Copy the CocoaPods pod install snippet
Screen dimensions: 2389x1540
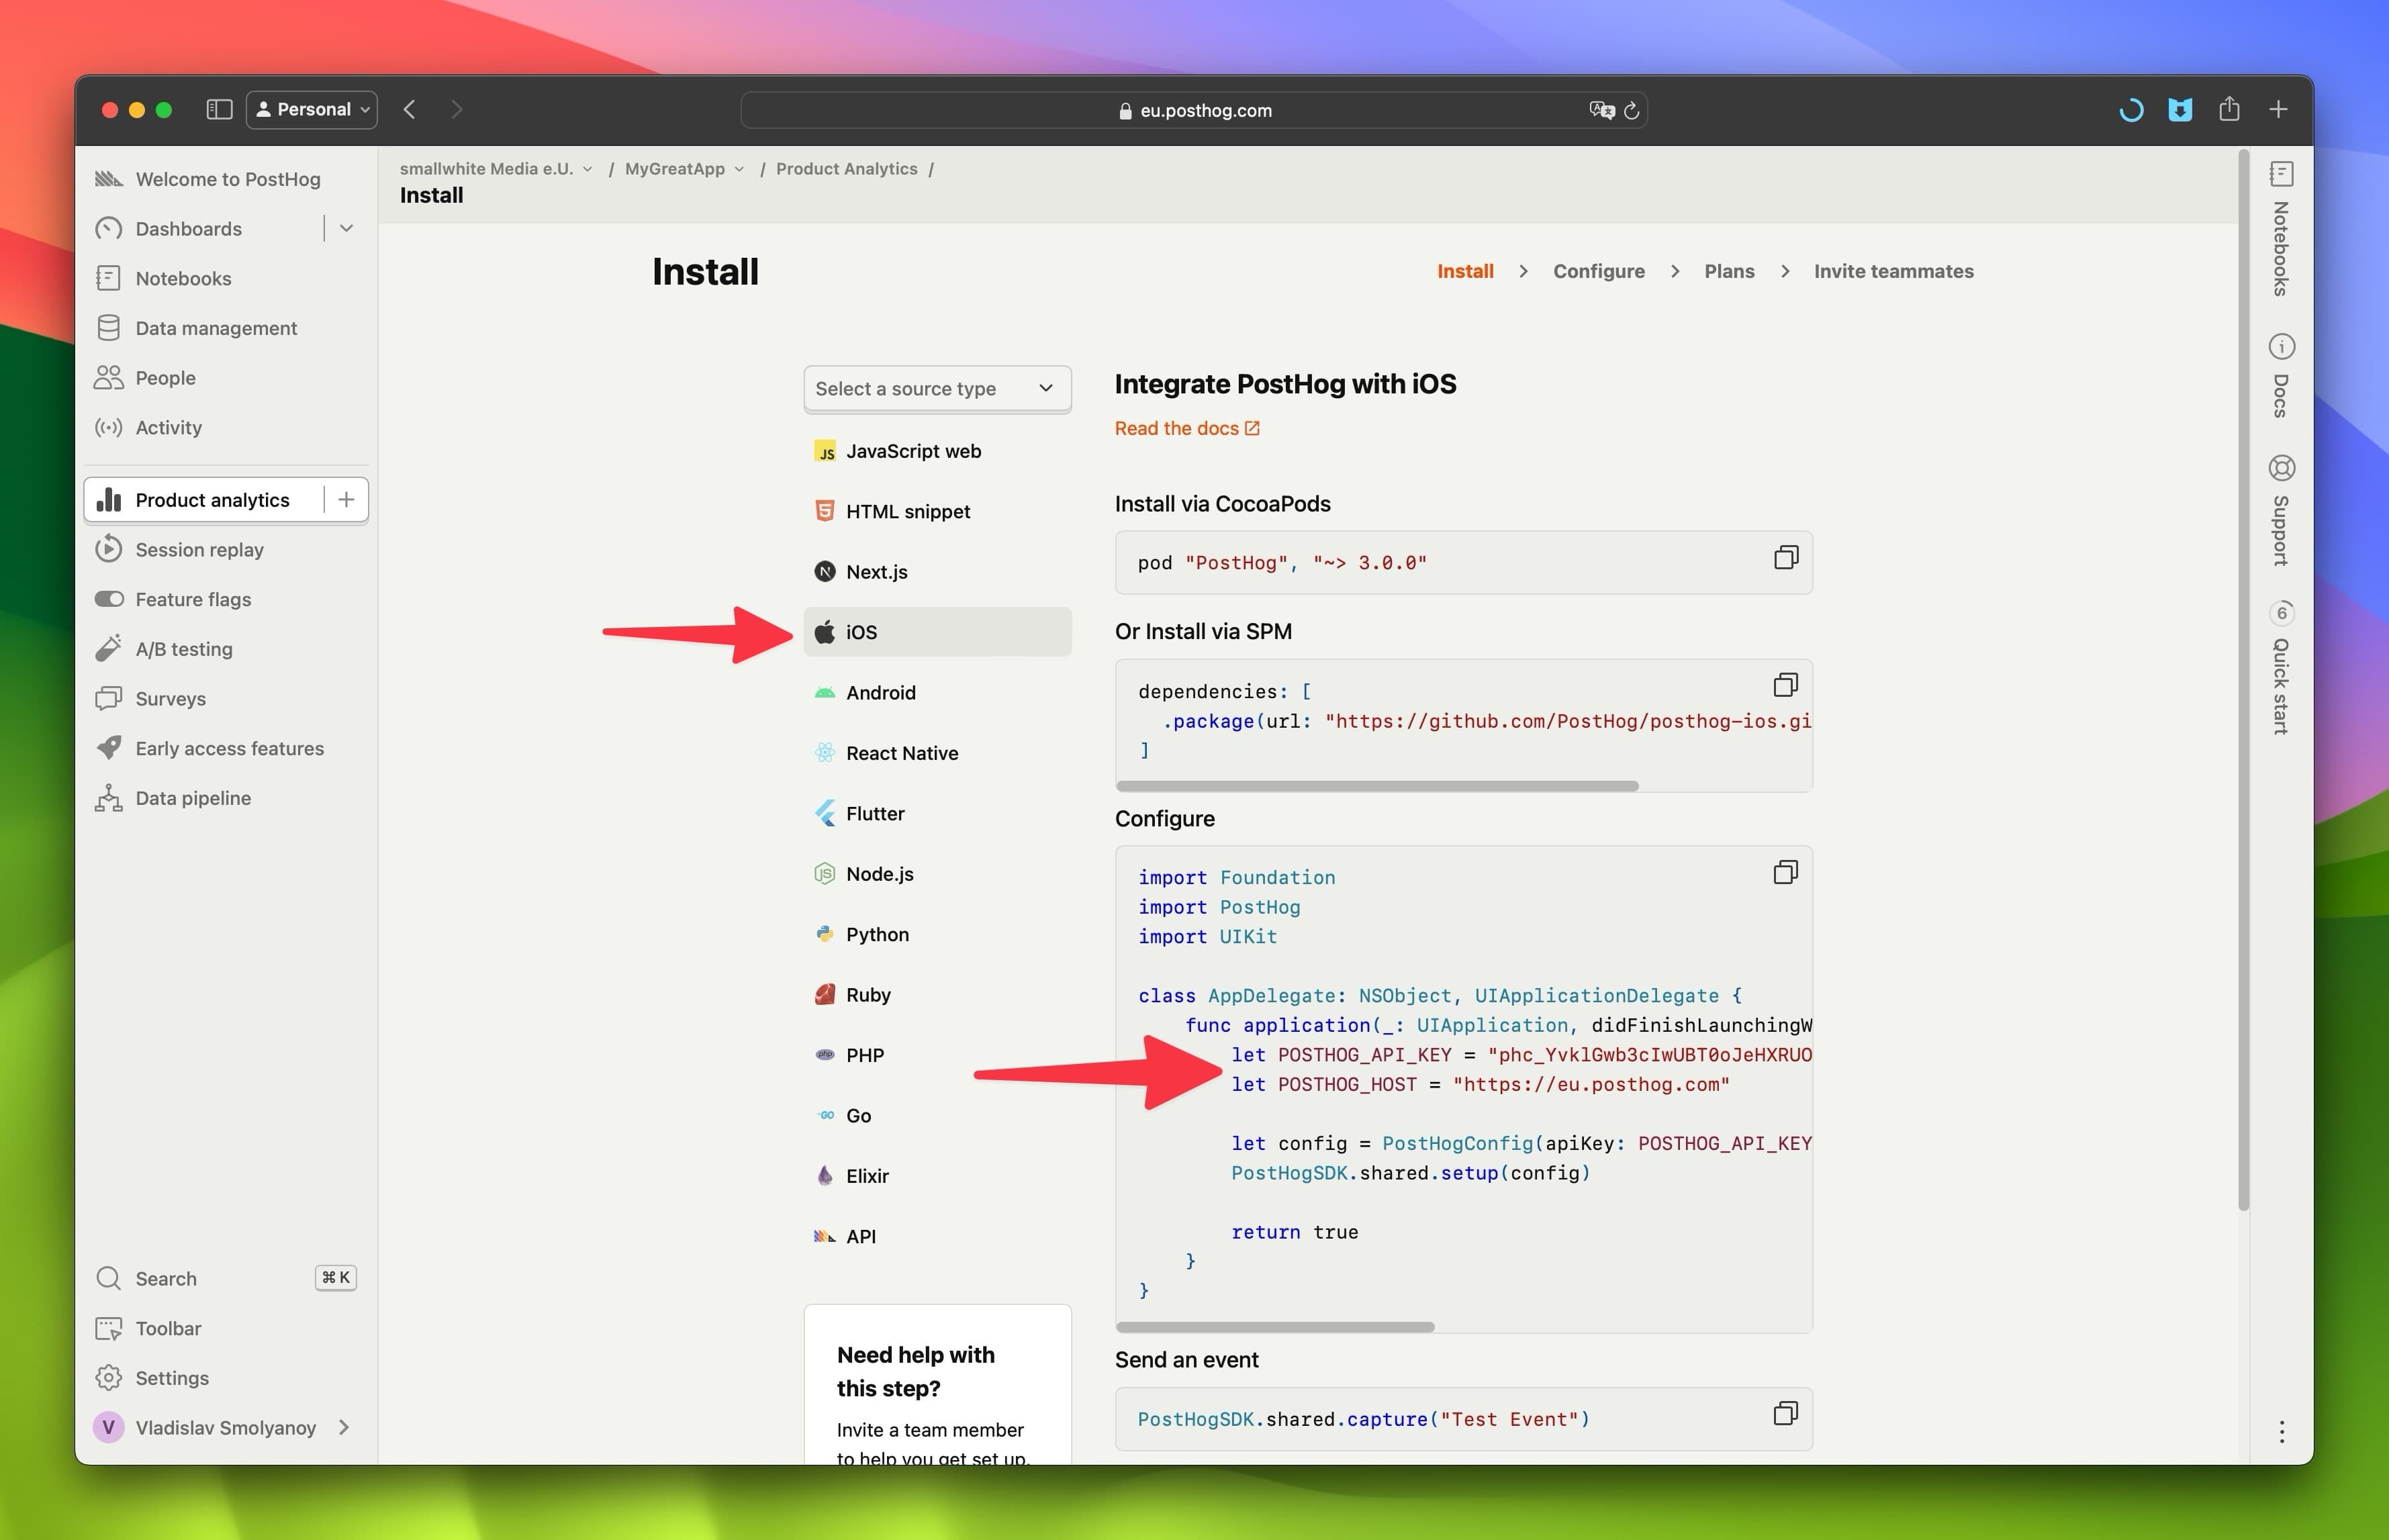click(x=1785, y=558)
